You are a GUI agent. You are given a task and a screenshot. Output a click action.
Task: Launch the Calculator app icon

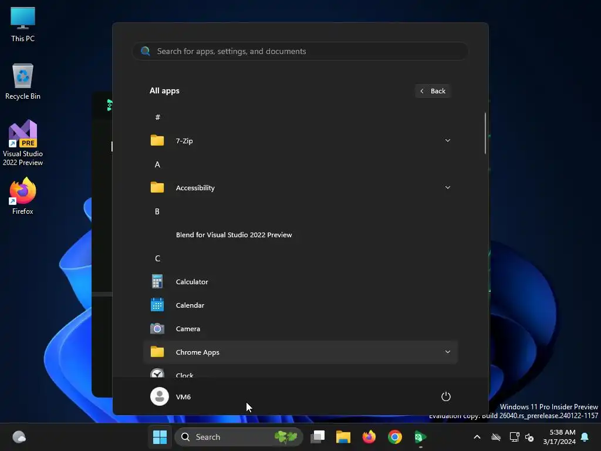tap(157, 281)
